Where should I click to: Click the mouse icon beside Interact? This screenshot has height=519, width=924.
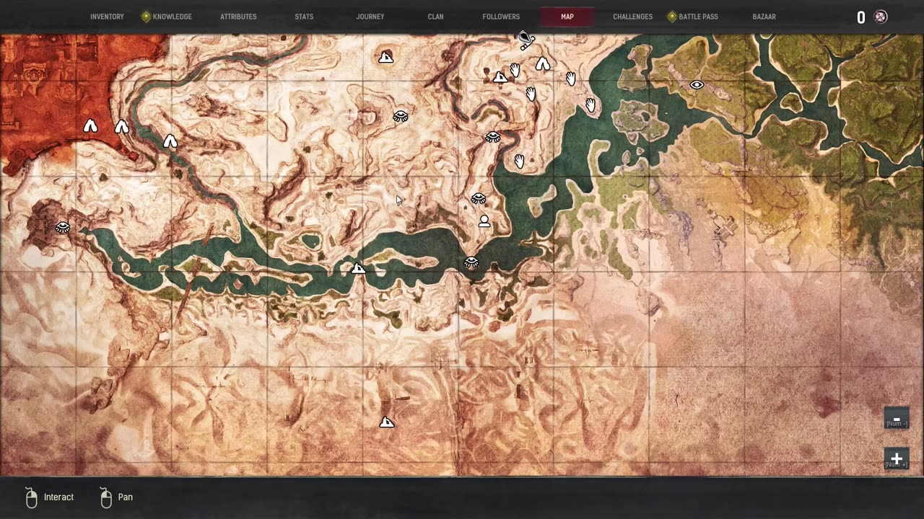[31, 497]
